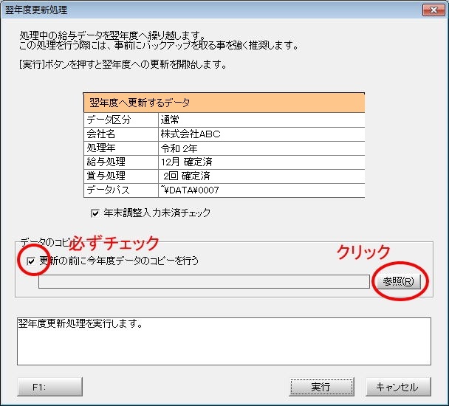Click the 株式会社ABC company name cell
449x406 pixels.
tap(261, 134)
